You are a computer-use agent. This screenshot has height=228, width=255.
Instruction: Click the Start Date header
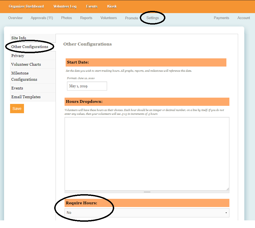click(x=146, y=62)
